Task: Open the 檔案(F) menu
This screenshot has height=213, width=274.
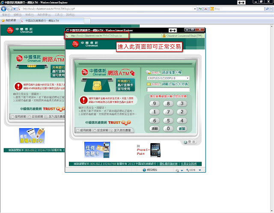Action: tap(6, 15)
